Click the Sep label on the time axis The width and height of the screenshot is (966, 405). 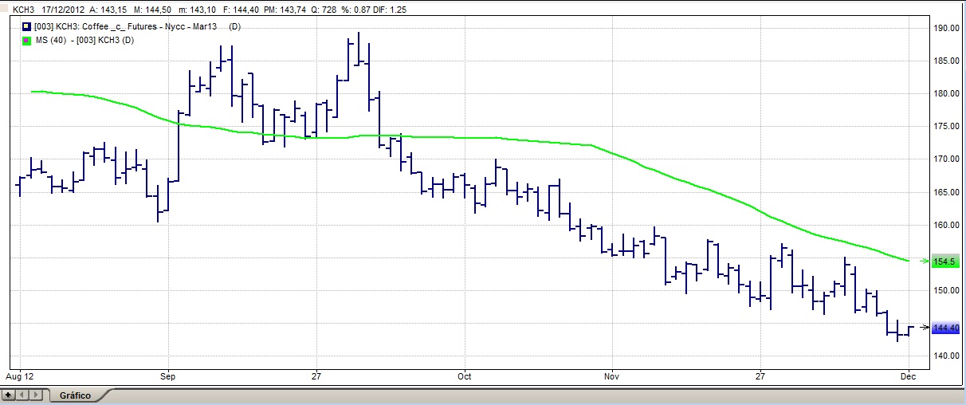[168, 375]
